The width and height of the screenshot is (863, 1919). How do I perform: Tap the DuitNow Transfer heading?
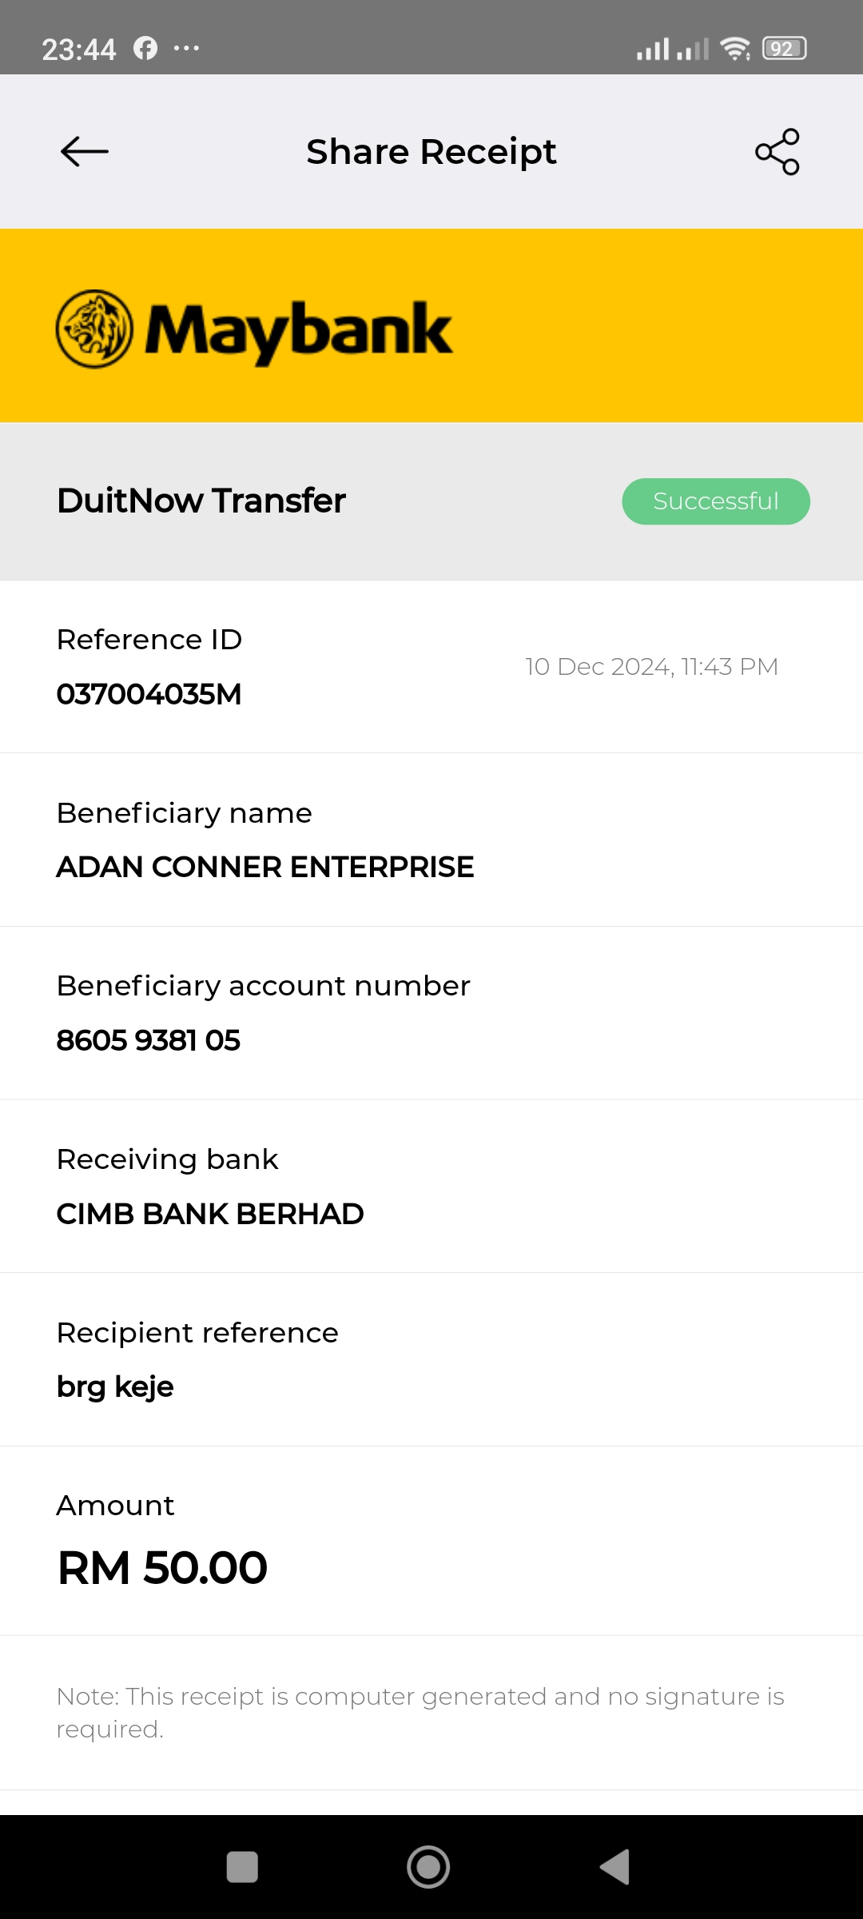click(x=201, y=501)
